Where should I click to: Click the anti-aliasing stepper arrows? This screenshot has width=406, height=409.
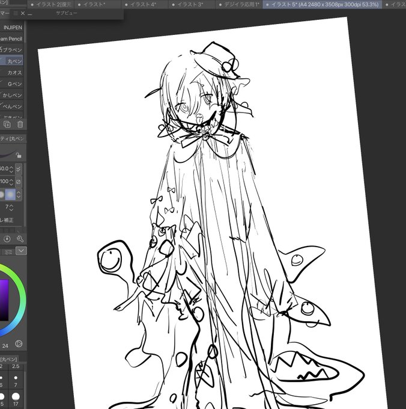[18, 195]
